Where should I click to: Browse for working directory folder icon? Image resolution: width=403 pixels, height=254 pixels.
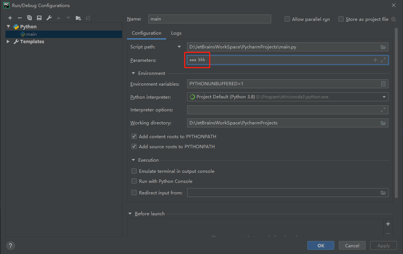383,123
